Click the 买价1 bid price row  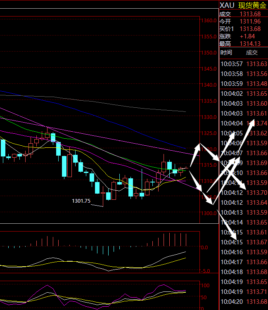pyautogui.click(x=243, y=29)
